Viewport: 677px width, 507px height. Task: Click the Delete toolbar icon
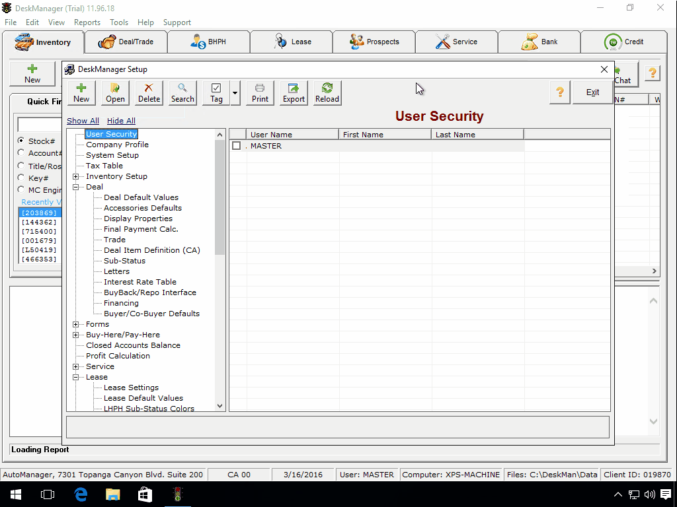[x=149, y=92]
